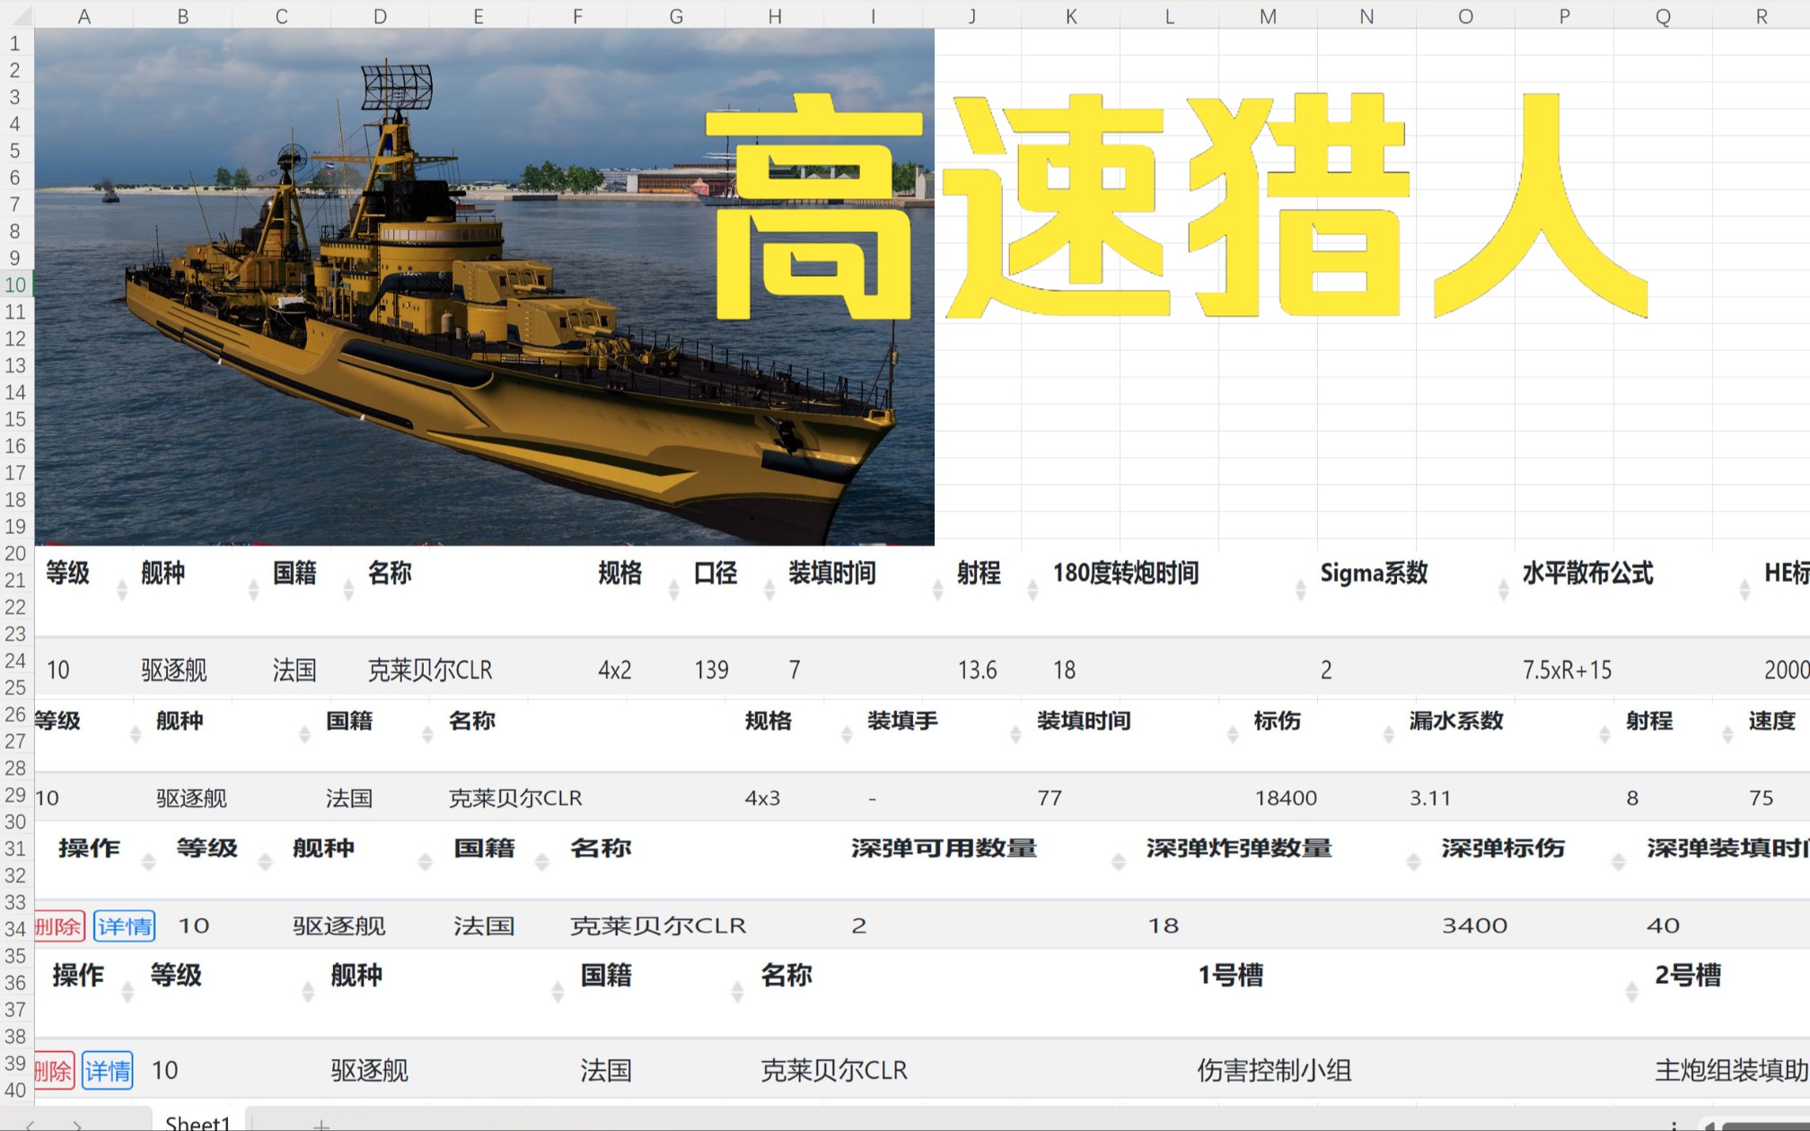Sort by 装填手 using its sort arrows
This screenshot has height=1131, width=1810.
[1015, 734]
